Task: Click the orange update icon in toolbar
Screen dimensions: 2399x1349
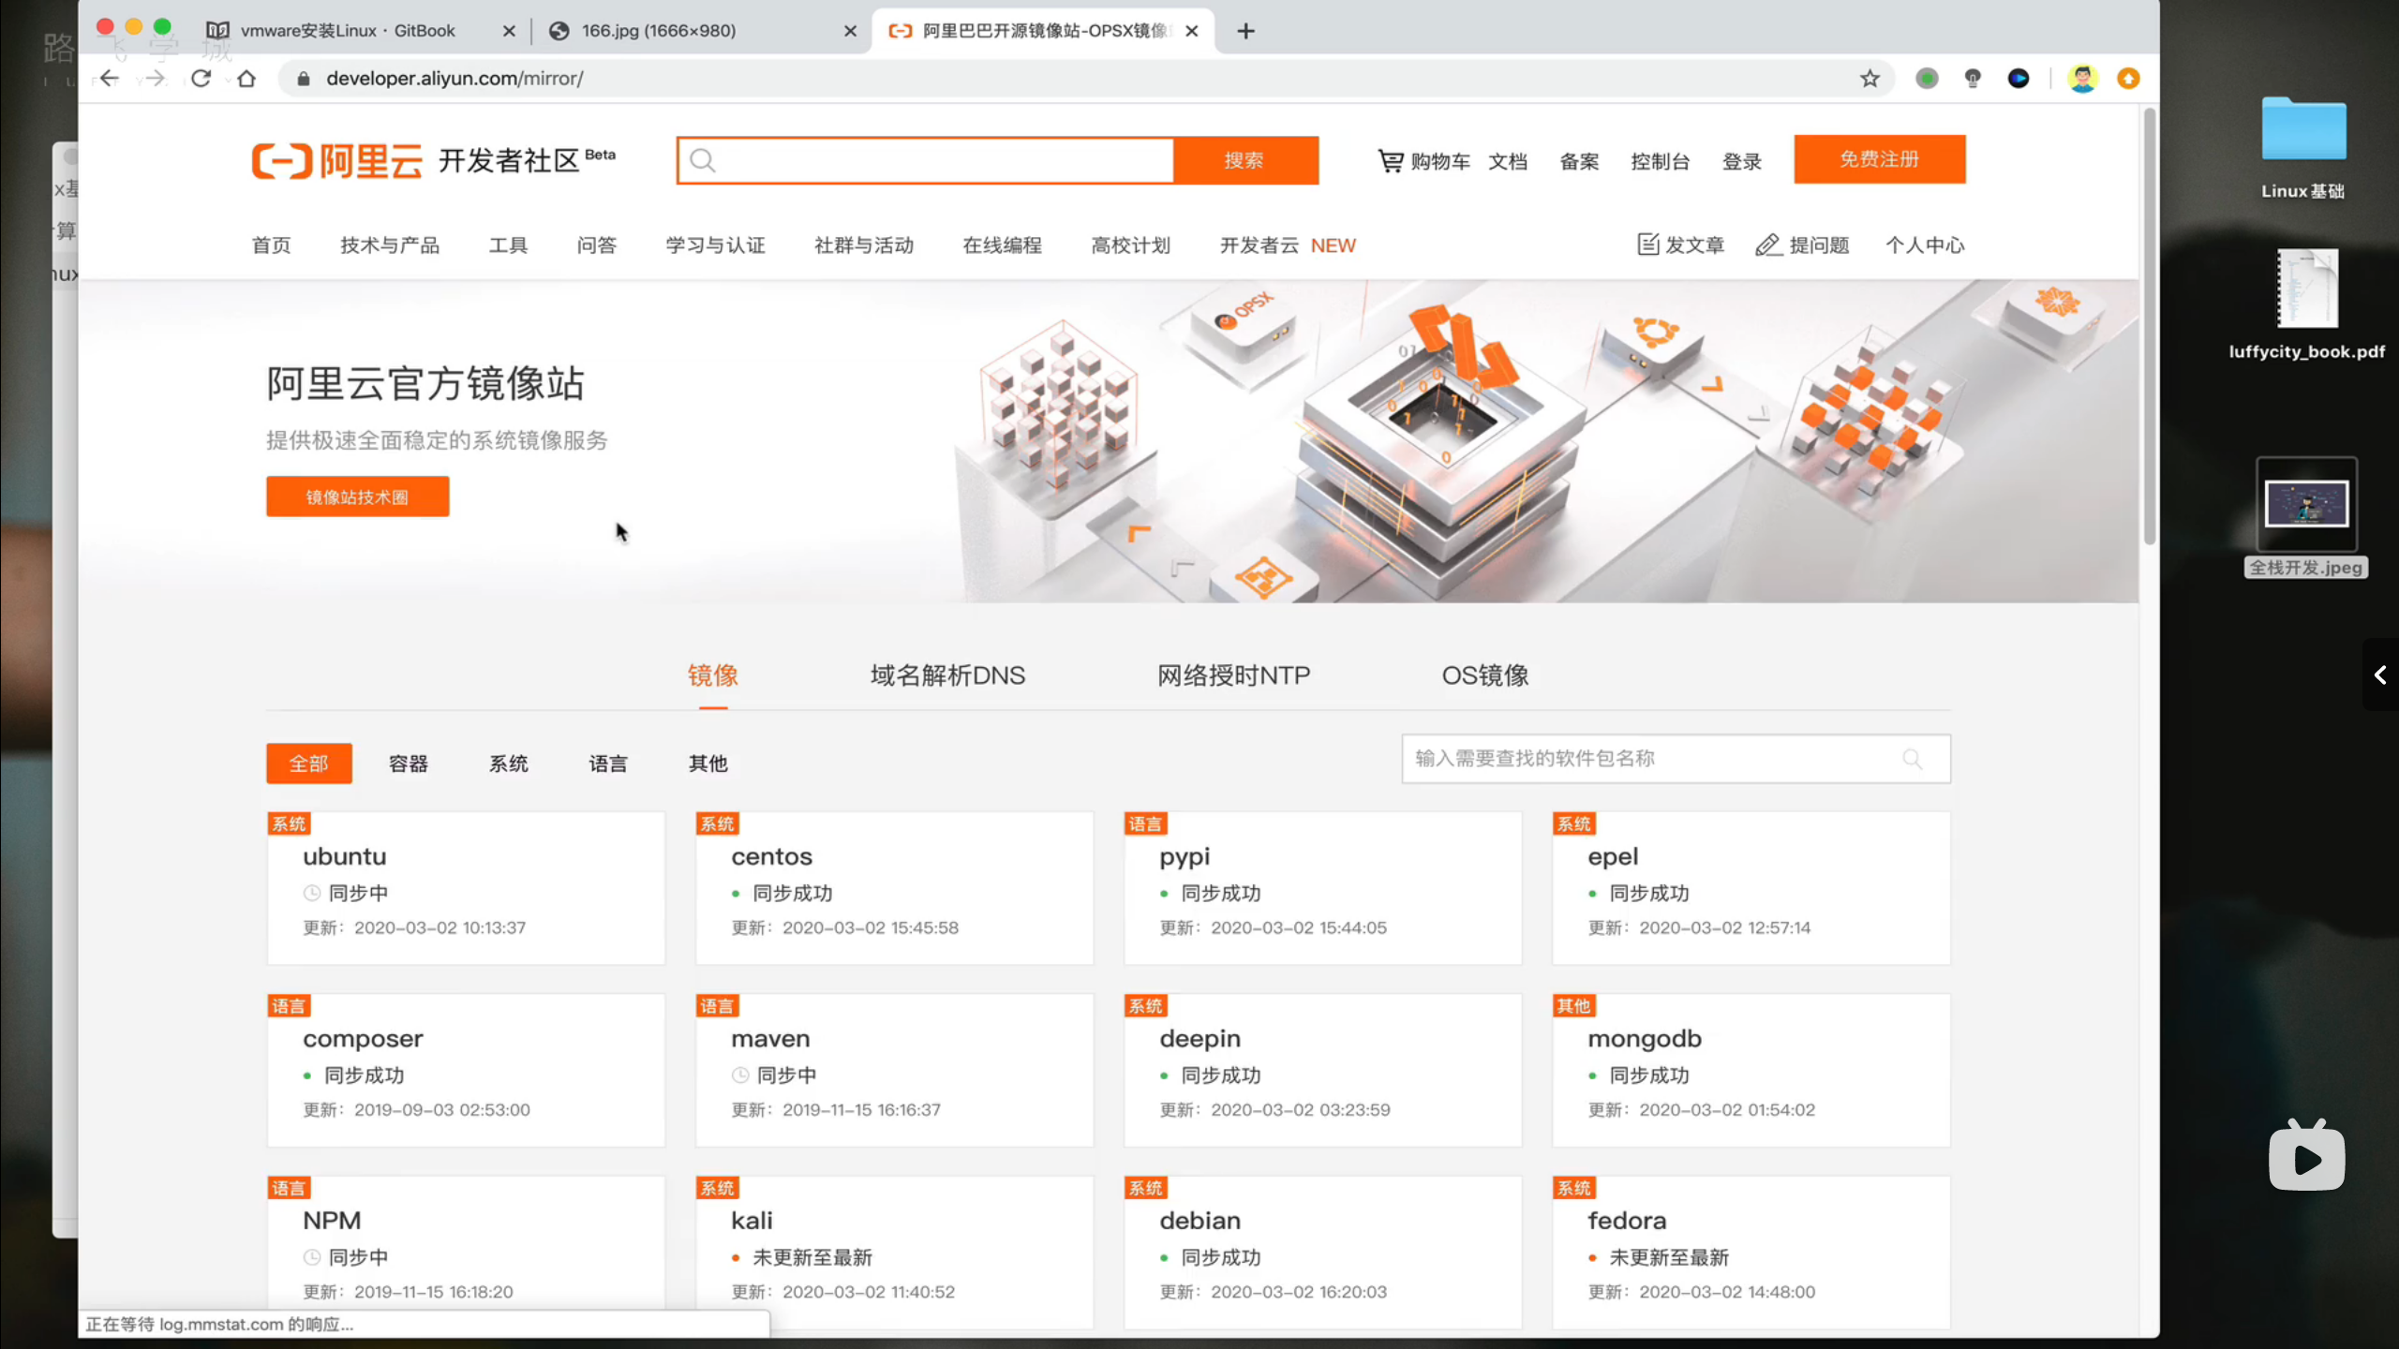Action: 2128,79
